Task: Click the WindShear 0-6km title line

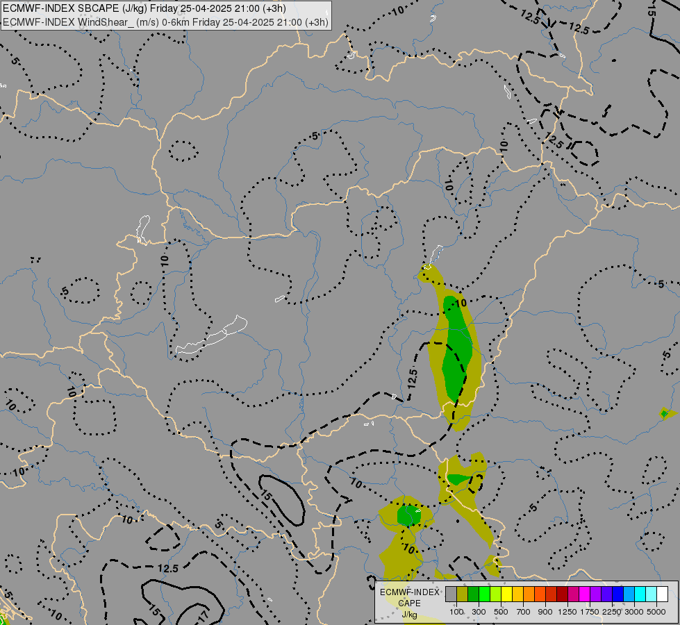Action: (165, 22)
